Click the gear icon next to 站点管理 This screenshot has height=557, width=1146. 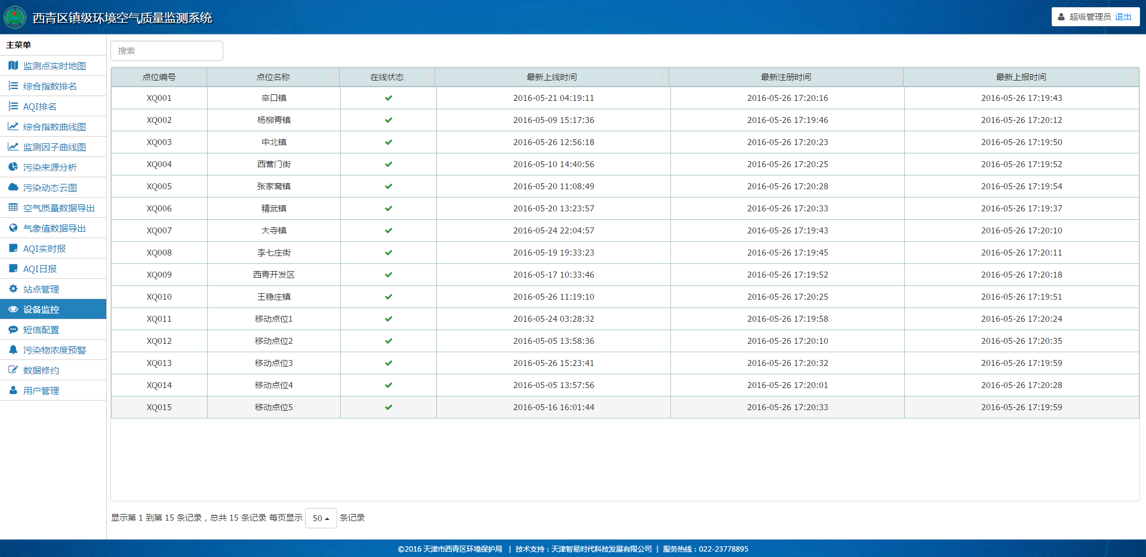(x=13, y=289)
